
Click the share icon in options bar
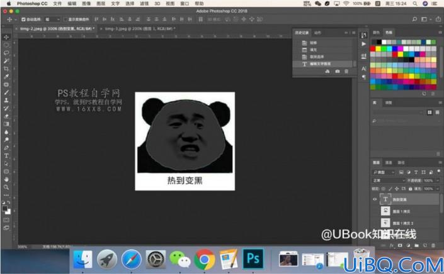(438, 19)
